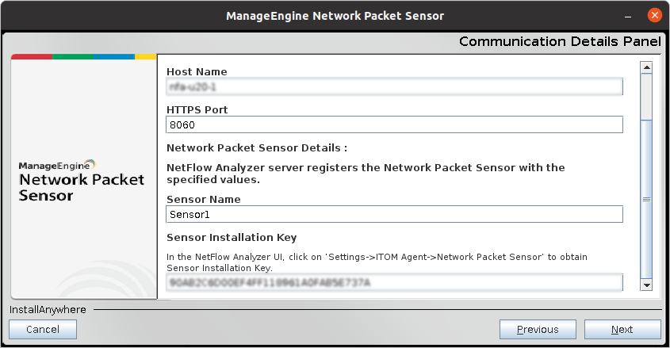The image size is (670, 348).
Task: Click the ManageEngine Network Packet Sensor logo
Action: tap(82, 180)
